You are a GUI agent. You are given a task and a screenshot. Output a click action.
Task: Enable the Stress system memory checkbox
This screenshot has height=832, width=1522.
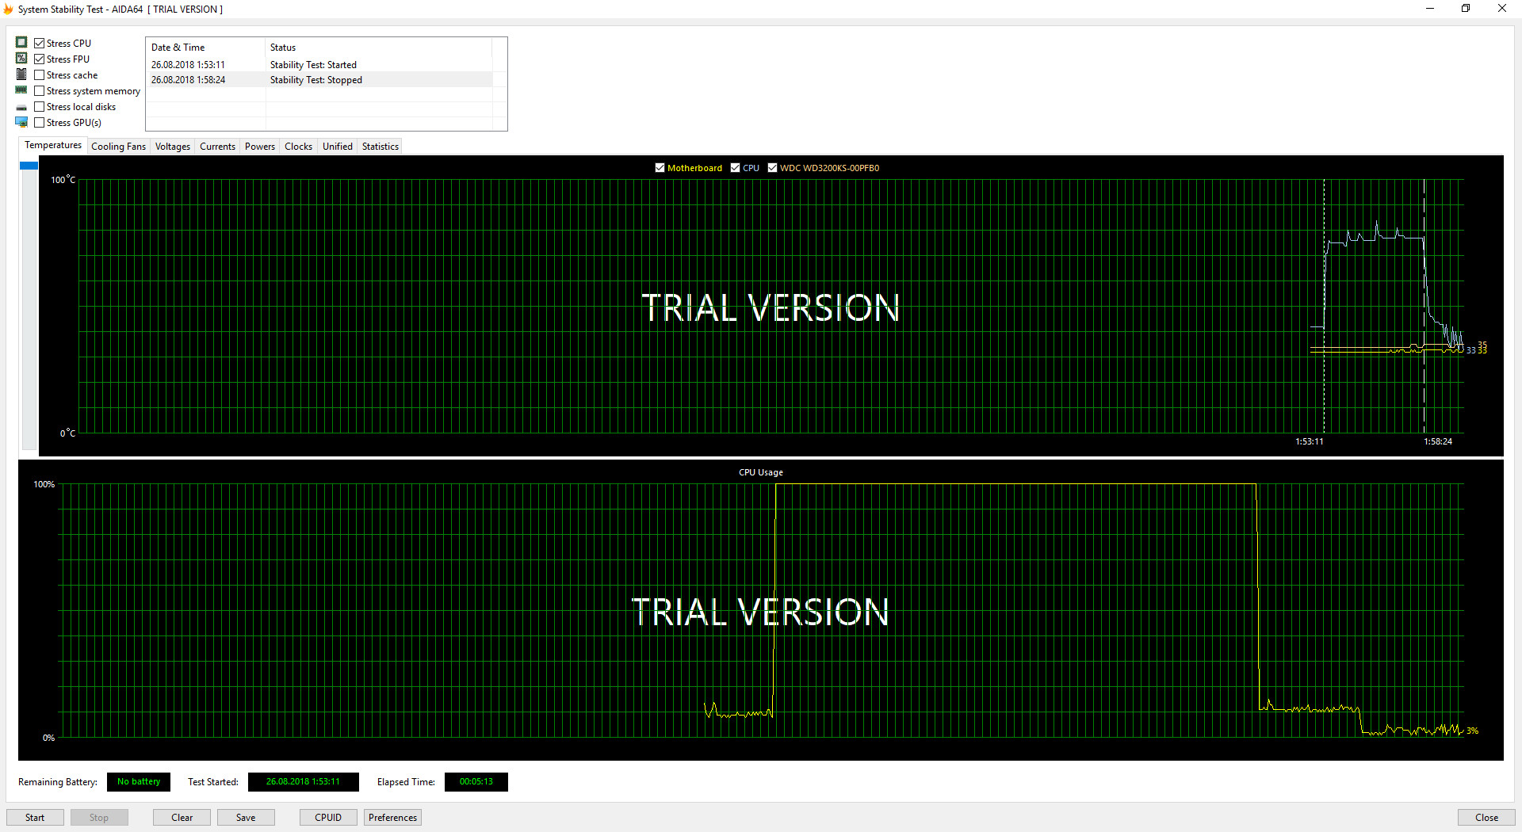39,91
